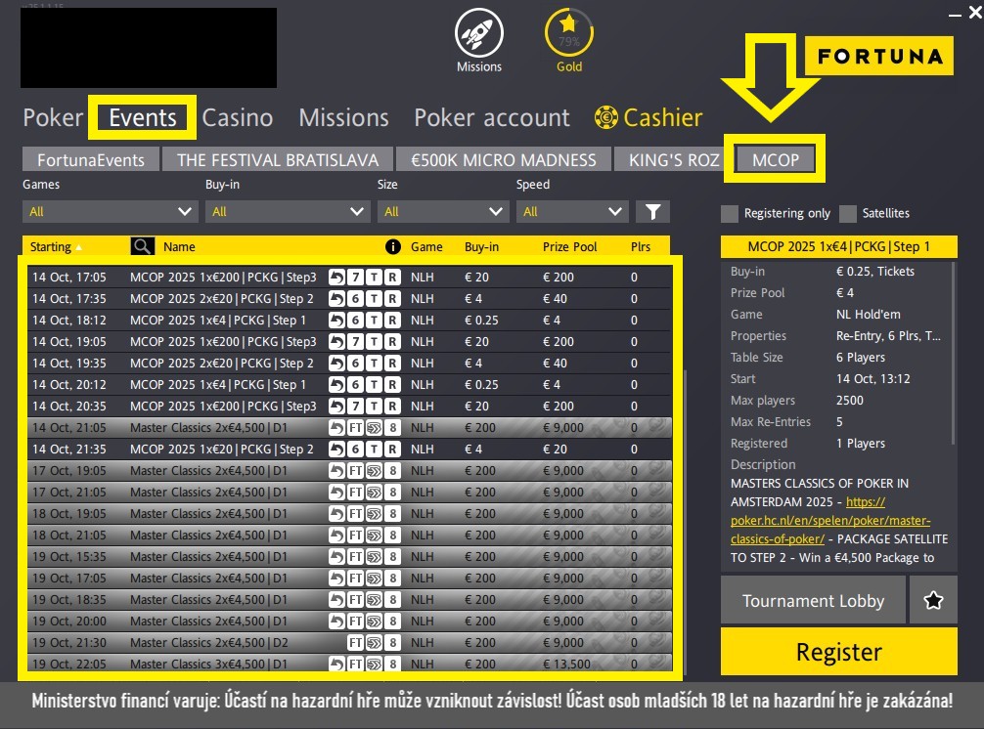Viewport: 984px width, 729px height.
Task: Toggle the Satellites checkbox
Action: pyautogui.click(x=848, y=213)
